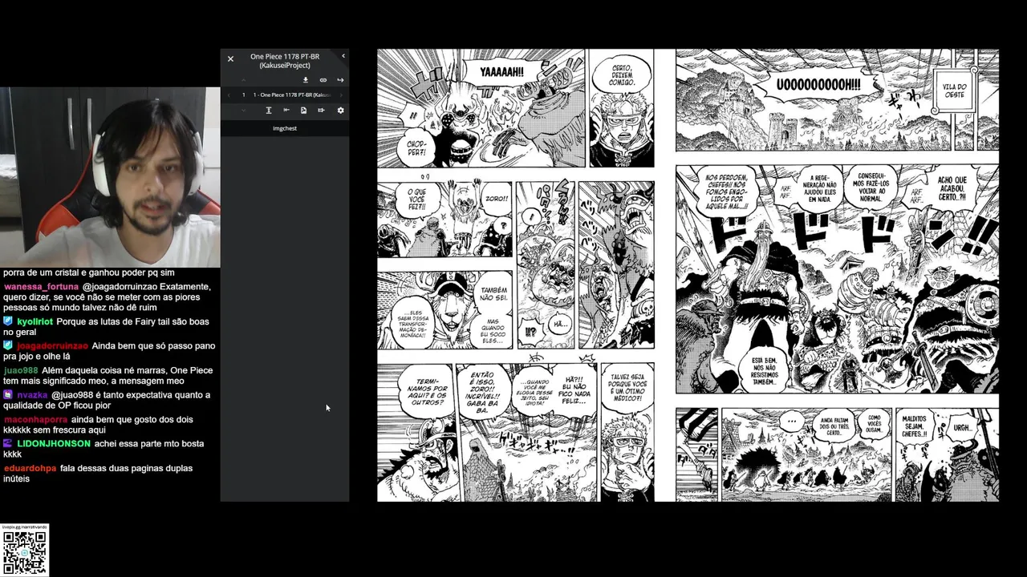Click chat username 'juao988'
The width and height of the screenshot is (1027, 577).
point(21,370)
